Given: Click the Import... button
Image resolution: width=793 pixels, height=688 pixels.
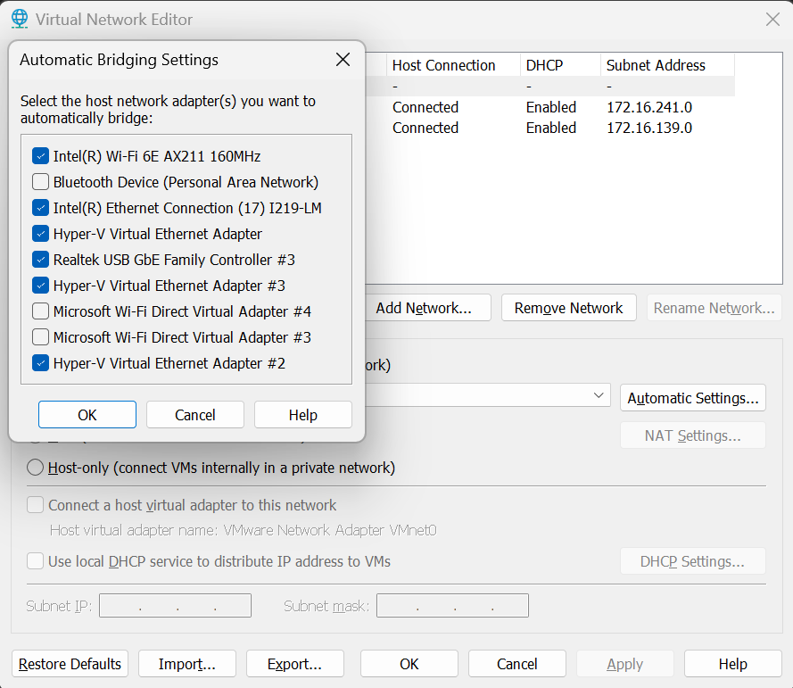Looking at the screenshot, I should [187, 664].
